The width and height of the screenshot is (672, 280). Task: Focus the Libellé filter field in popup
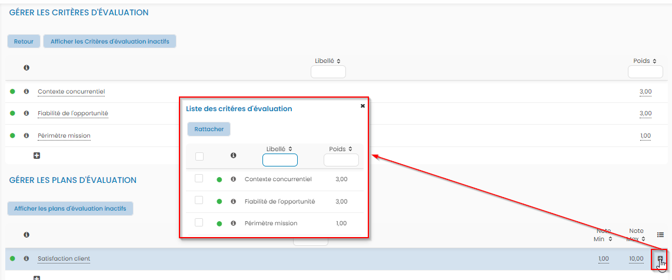(280, 160)
